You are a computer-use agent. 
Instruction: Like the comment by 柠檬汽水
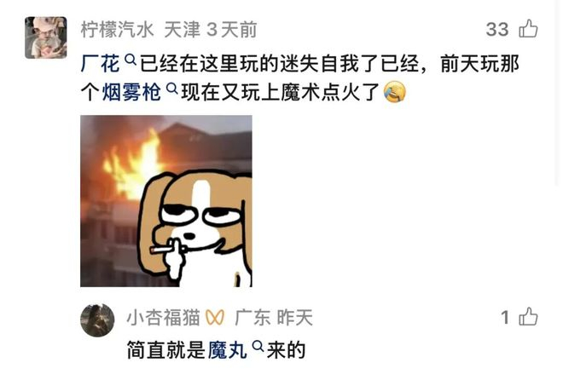pos(528,29)
